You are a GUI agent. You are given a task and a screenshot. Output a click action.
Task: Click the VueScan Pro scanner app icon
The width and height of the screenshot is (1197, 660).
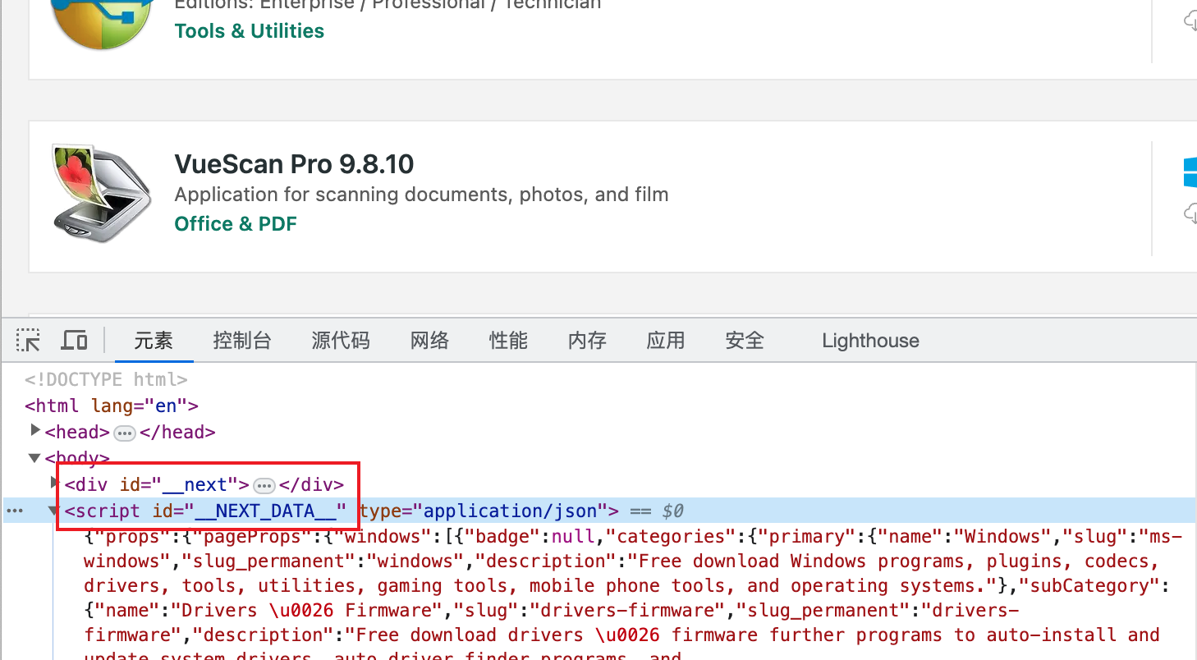pos(102,194)
